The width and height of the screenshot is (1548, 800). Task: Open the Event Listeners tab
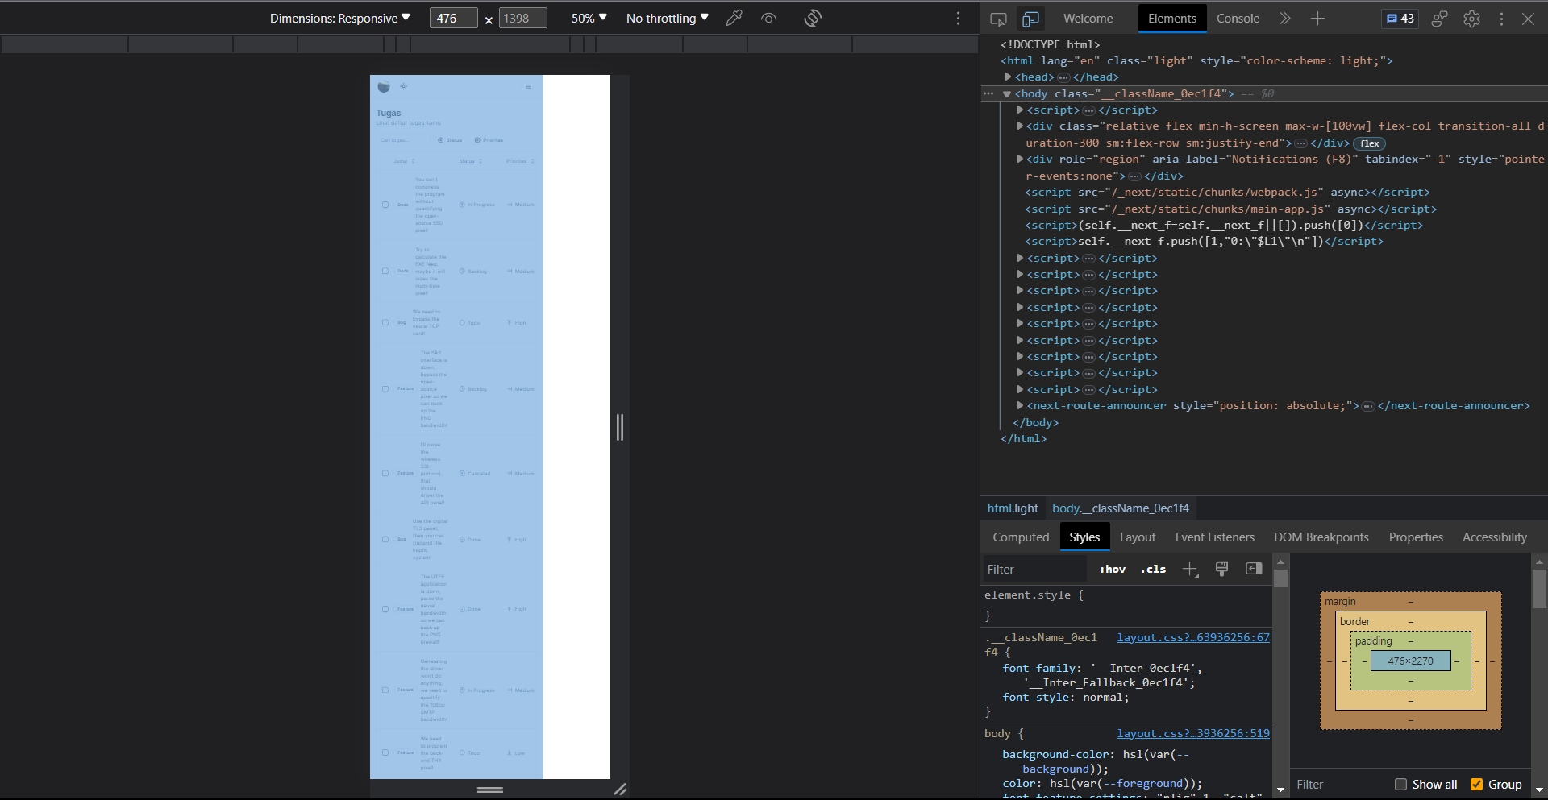point(1214,537)
